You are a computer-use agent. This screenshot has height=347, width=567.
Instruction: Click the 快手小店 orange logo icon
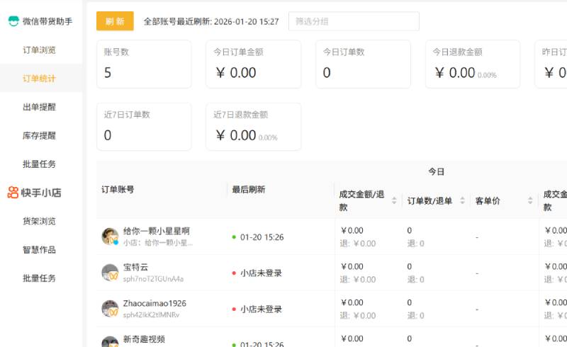[x=13, y=192]
